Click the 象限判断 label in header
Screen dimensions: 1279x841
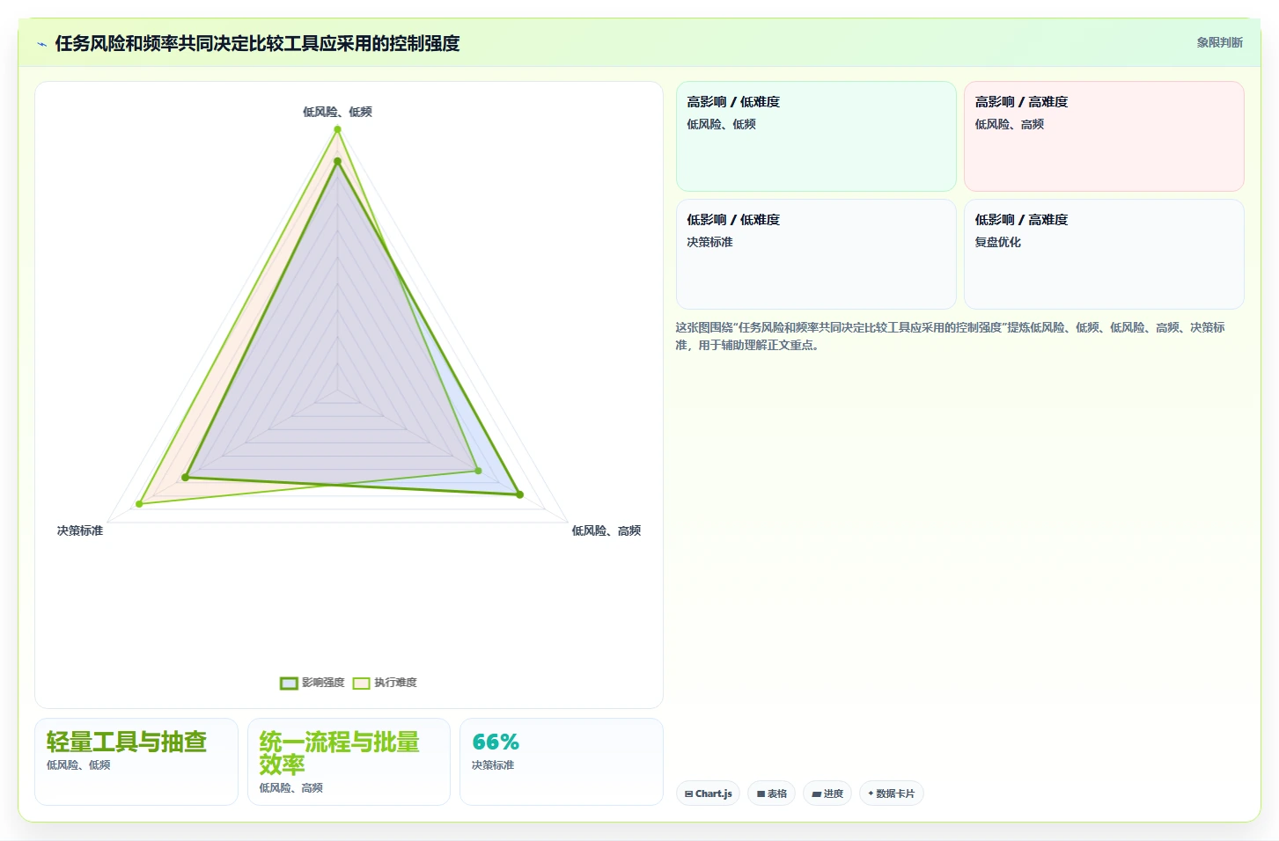(1219, 42)
